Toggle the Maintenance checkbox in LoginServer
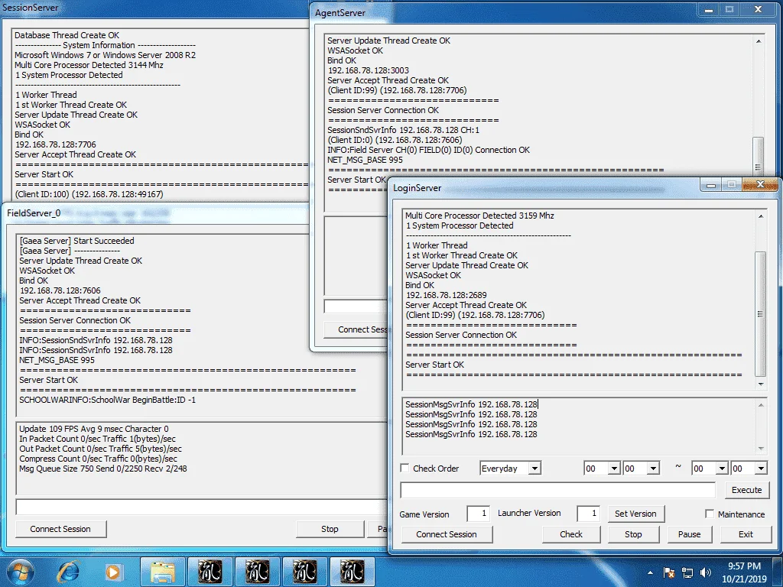Viewport: 783px width, 587px height. pyautogui.click(x=709, y=514)
